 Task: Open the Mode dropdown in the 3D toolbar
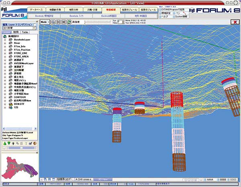coord(45,22)
